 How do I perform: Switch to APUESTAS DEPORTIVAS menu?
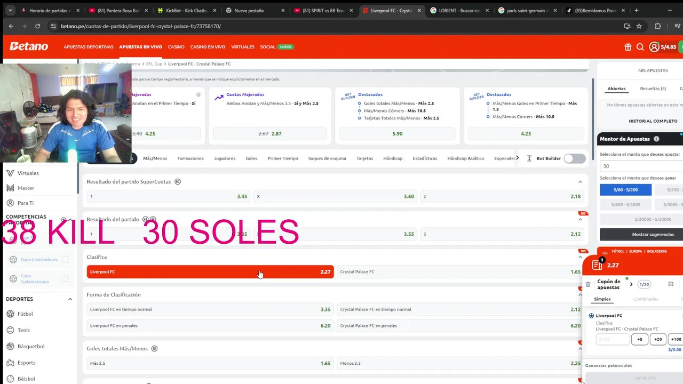click(x=89, y=47)
